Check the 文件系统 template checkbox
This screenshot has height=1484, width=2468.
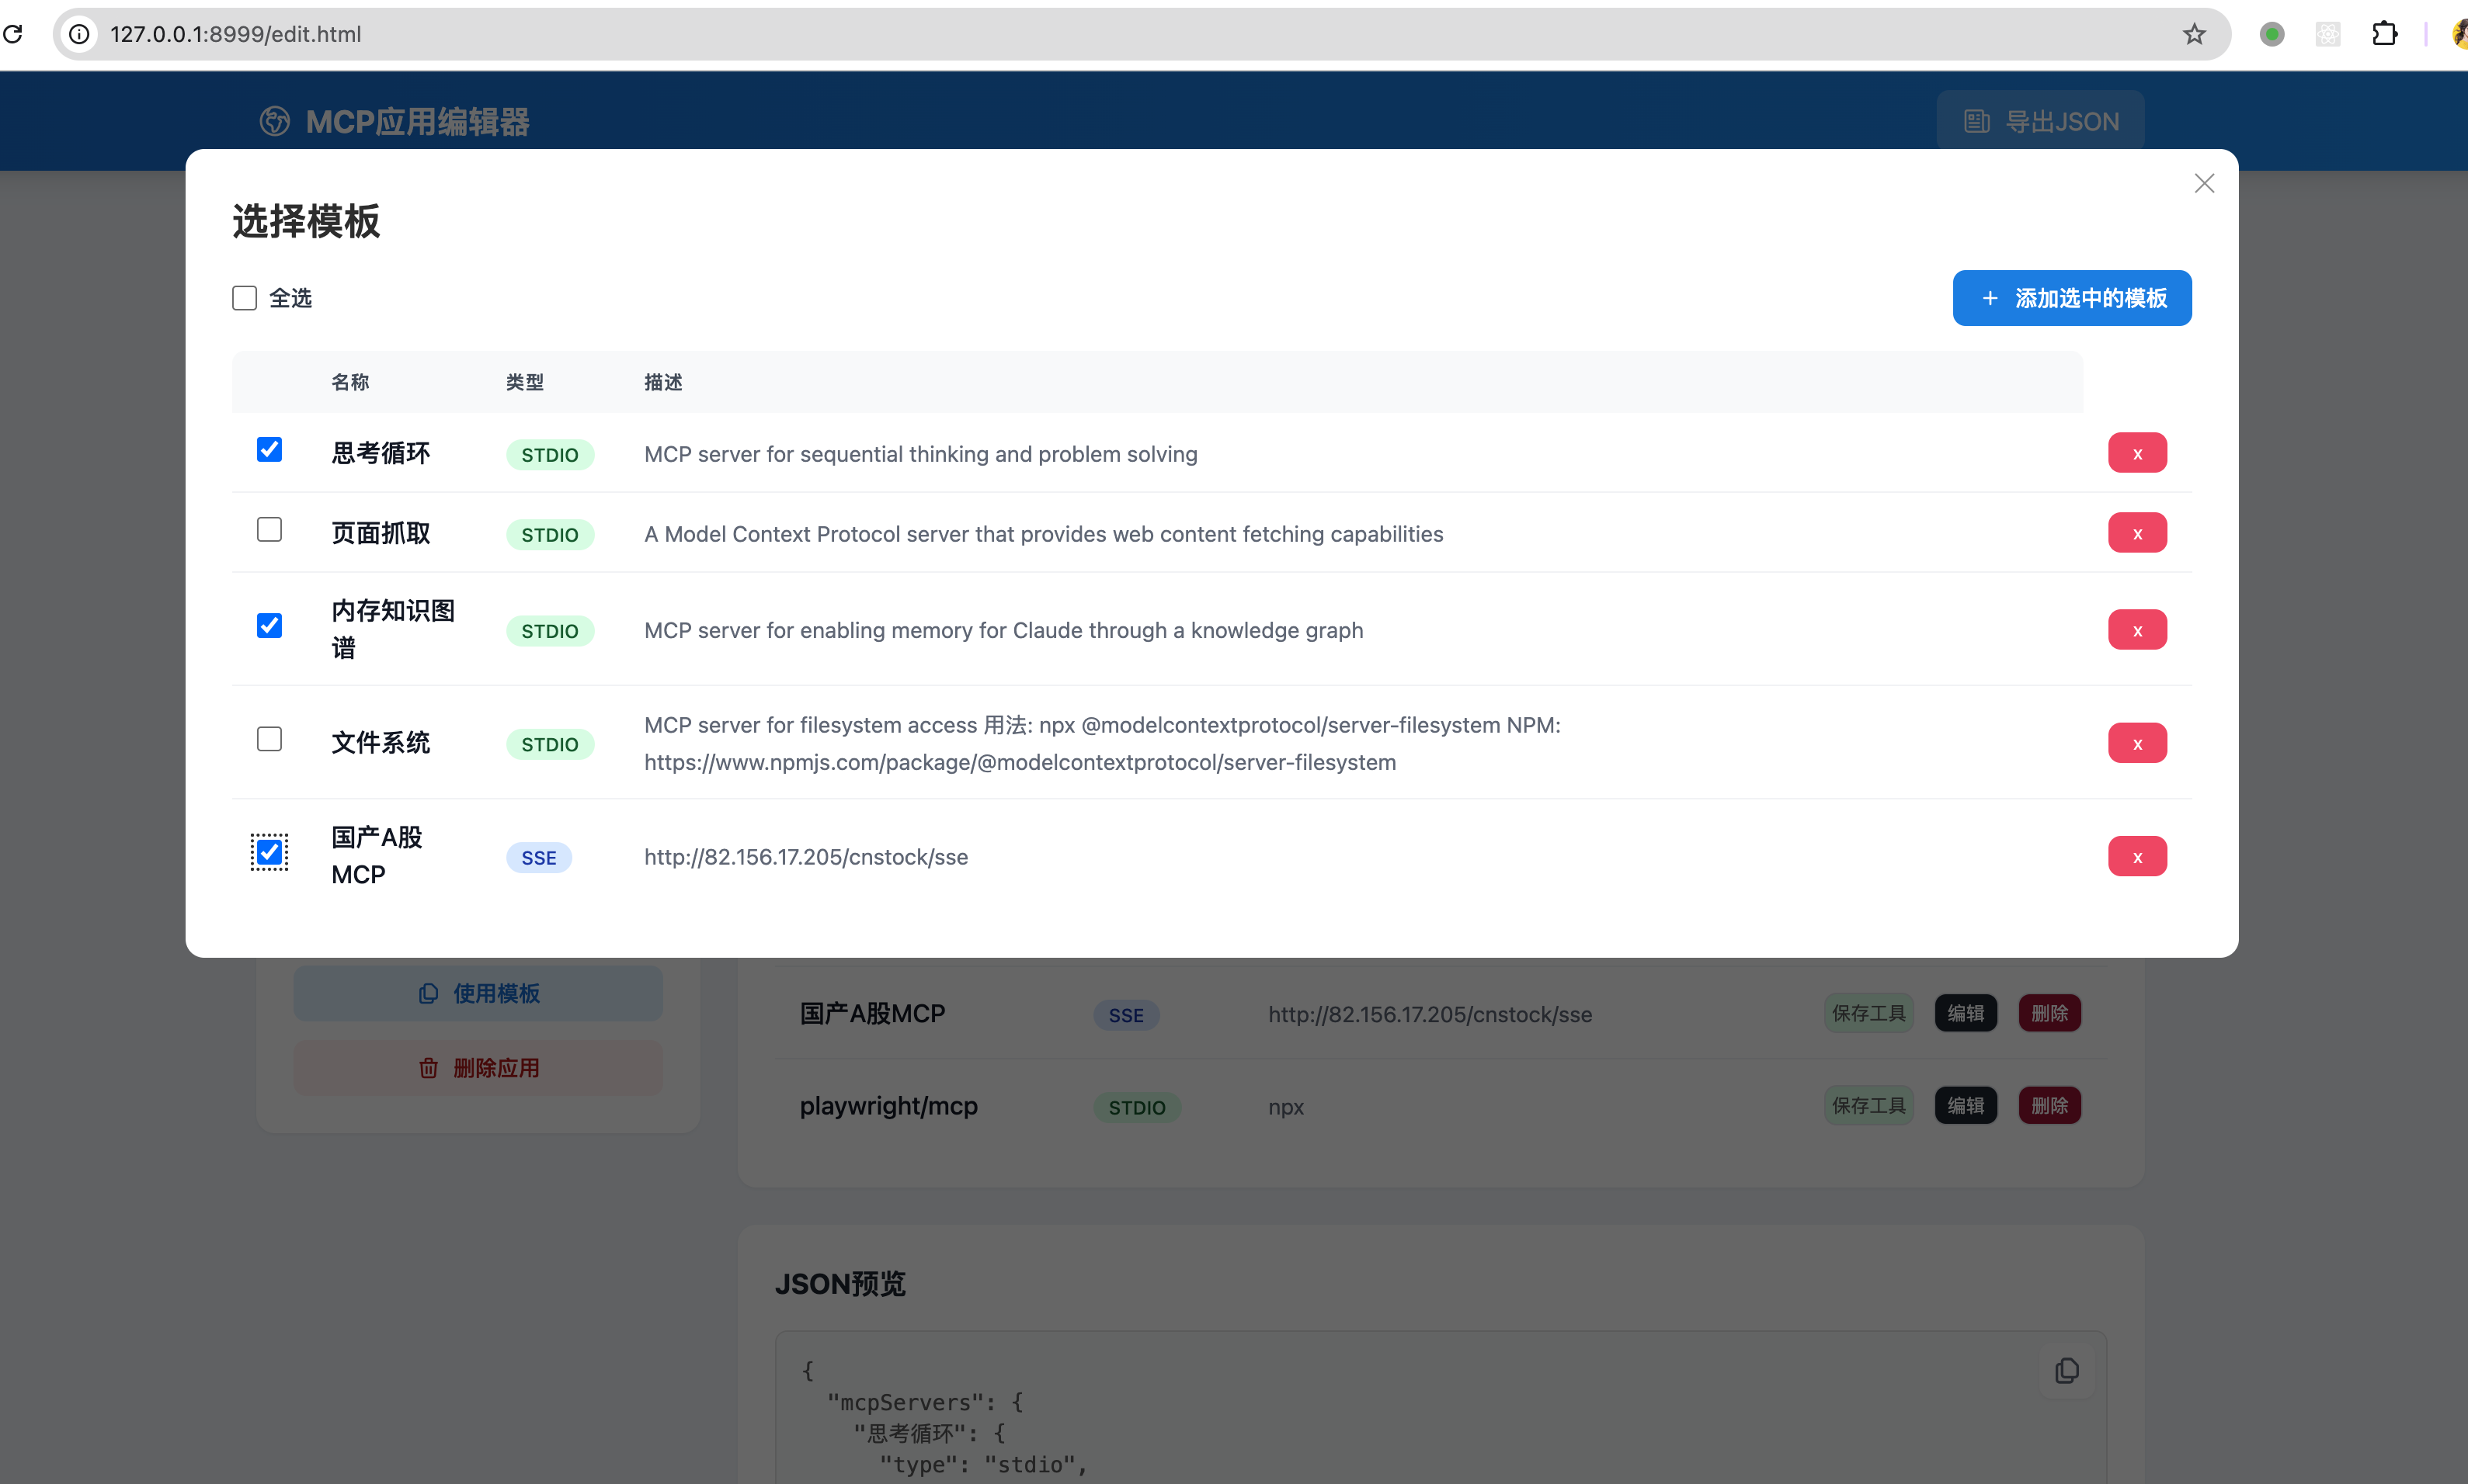269,739
